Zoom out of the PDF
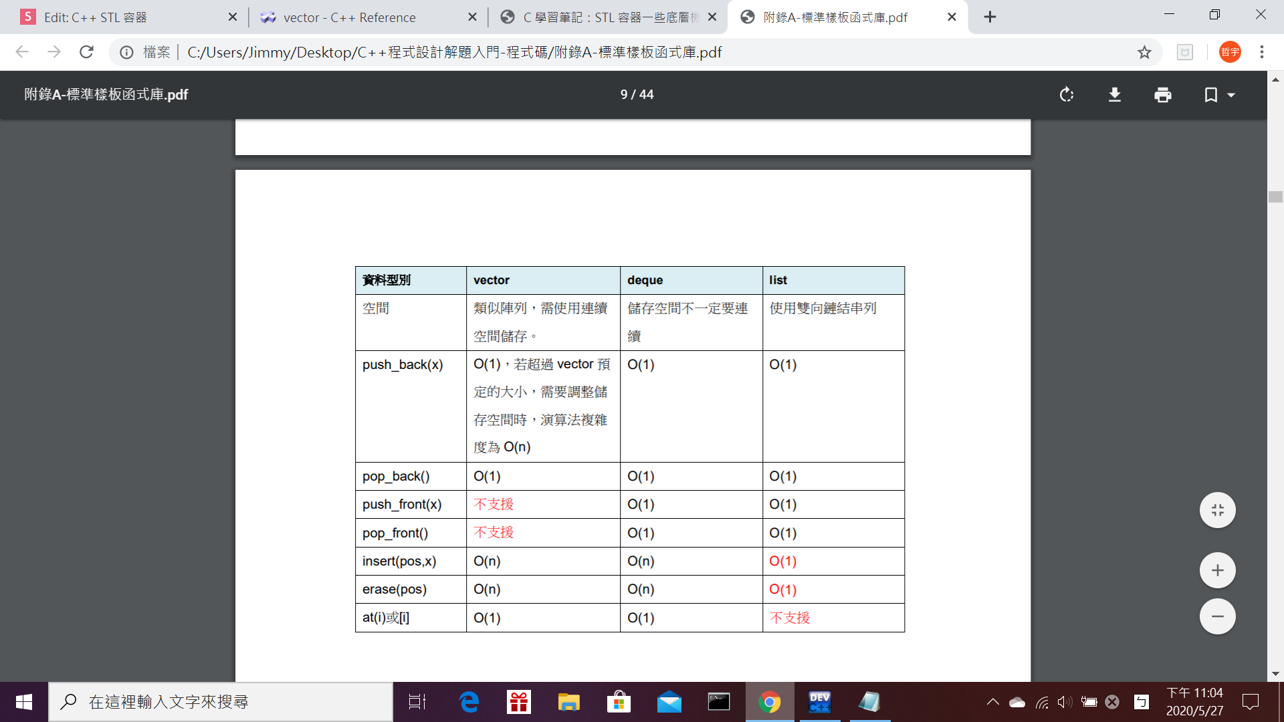 [x=1217, y=616]
